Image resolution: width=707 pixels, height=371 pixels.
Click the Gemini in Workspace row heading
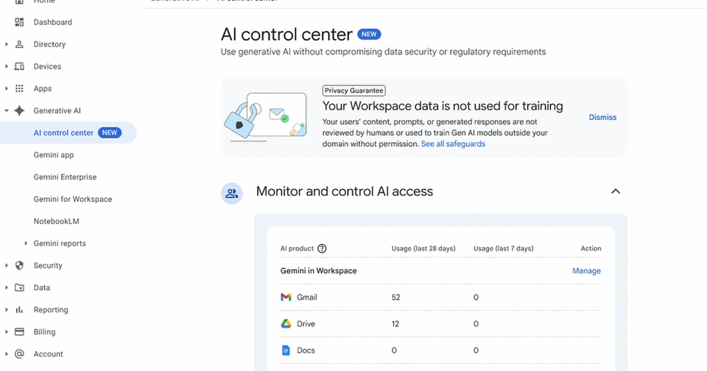[319, 271]
